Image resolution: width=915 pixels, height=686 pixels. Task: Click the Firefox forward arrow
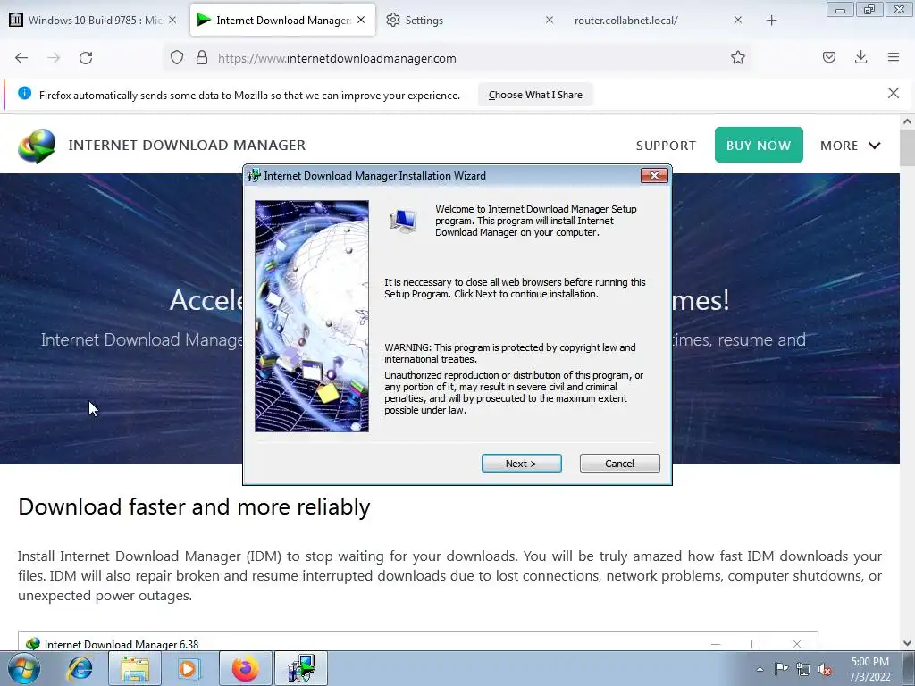(54, 58)
